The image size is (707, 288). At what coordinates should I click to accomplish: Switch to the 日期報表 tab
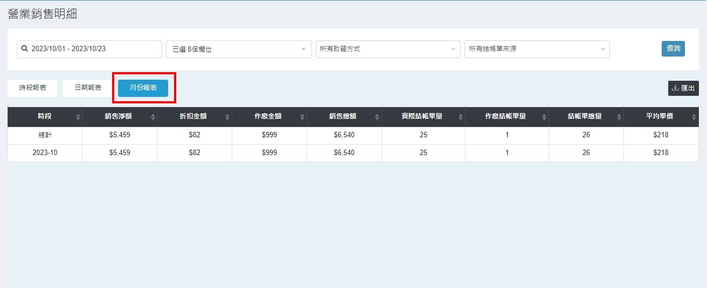pos(88,88)
